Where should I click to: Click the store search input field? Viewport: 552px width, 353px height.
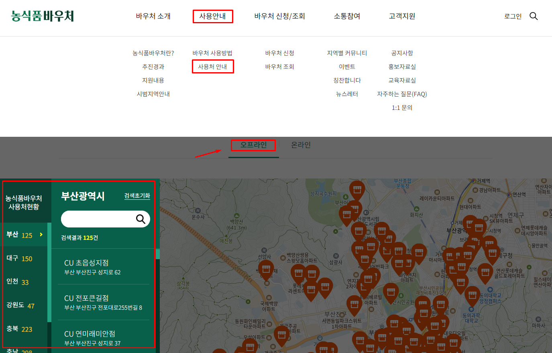100,219
